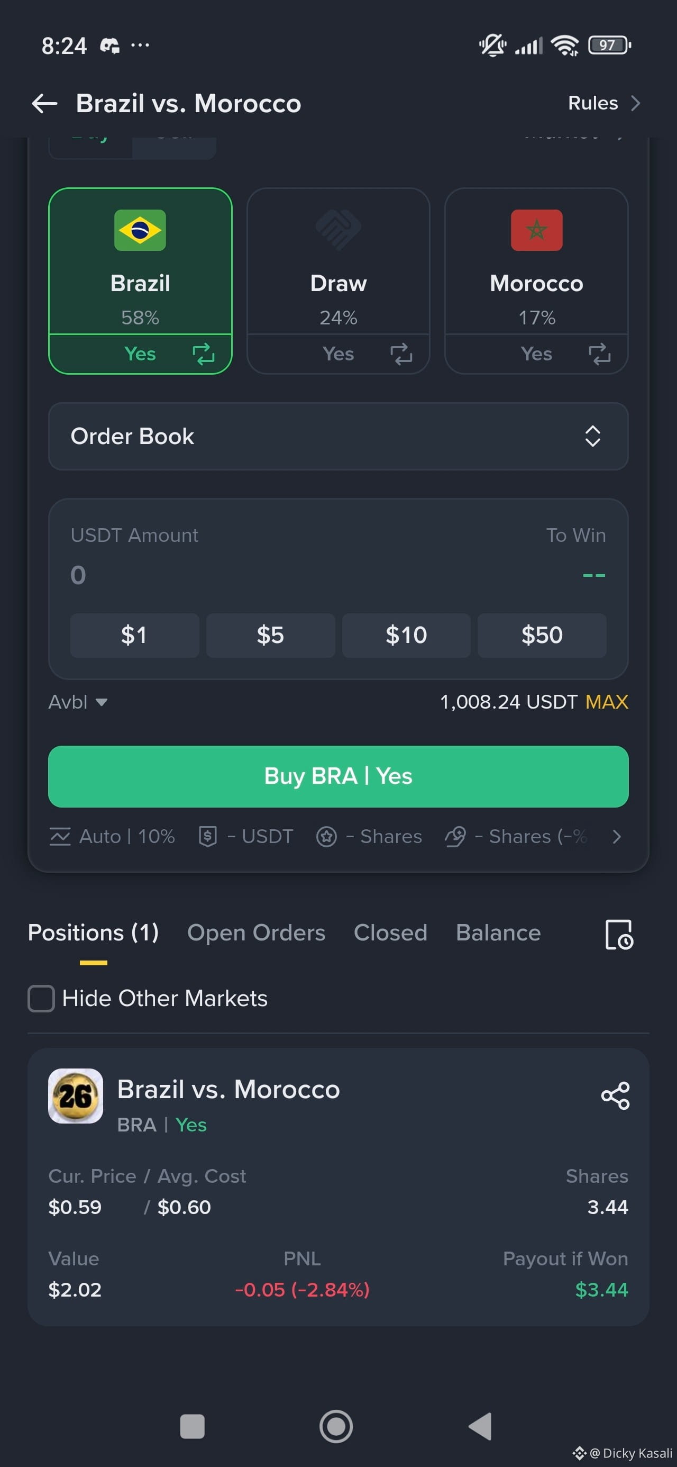Tap the back arrow icon
The image size is (677, 1467).
[x=44, y=104]
